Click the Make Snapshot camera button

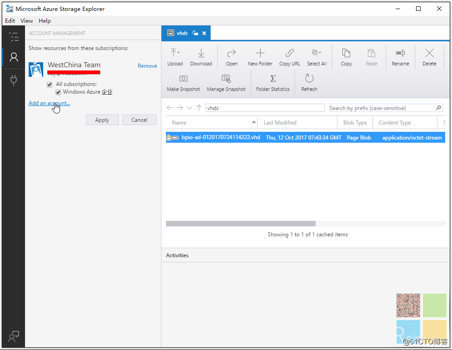tap(183, 83)
